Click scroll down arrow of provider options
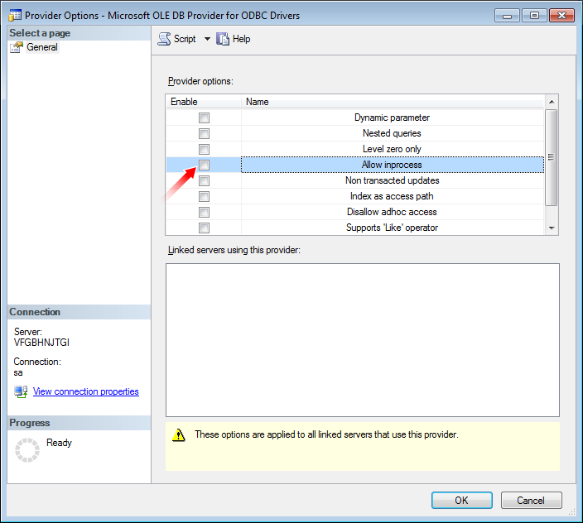Viewport: 583px width, 523px height. 552,228
